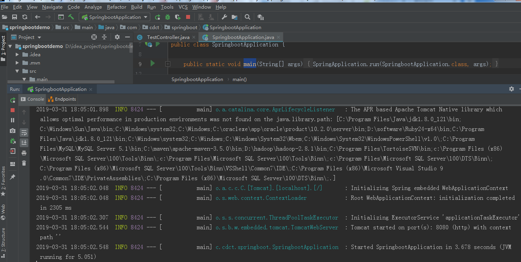Collapse the src folder arrow
This screenshot has height=262, width=521.
(x=17, y=71)
